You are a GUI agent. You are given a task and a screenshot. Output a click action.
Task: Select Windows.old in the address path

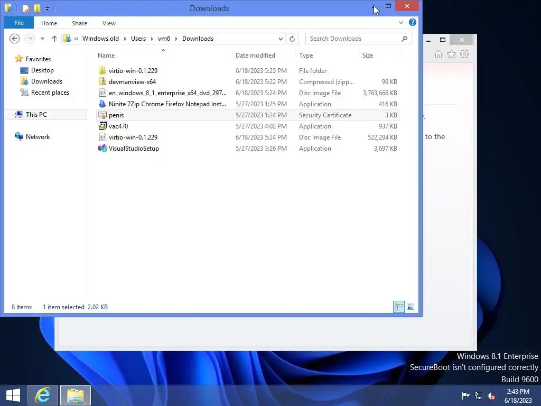[100, 39]
